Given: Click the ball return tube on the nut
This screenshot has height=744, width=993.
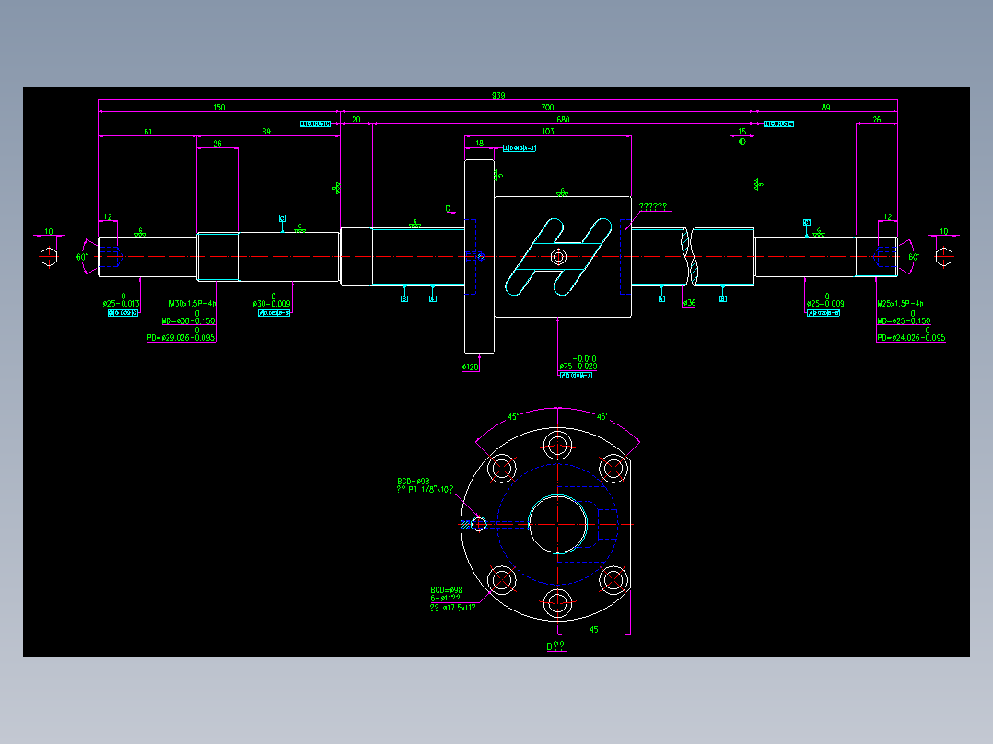Looking at the screenshot, I should 558,257.
